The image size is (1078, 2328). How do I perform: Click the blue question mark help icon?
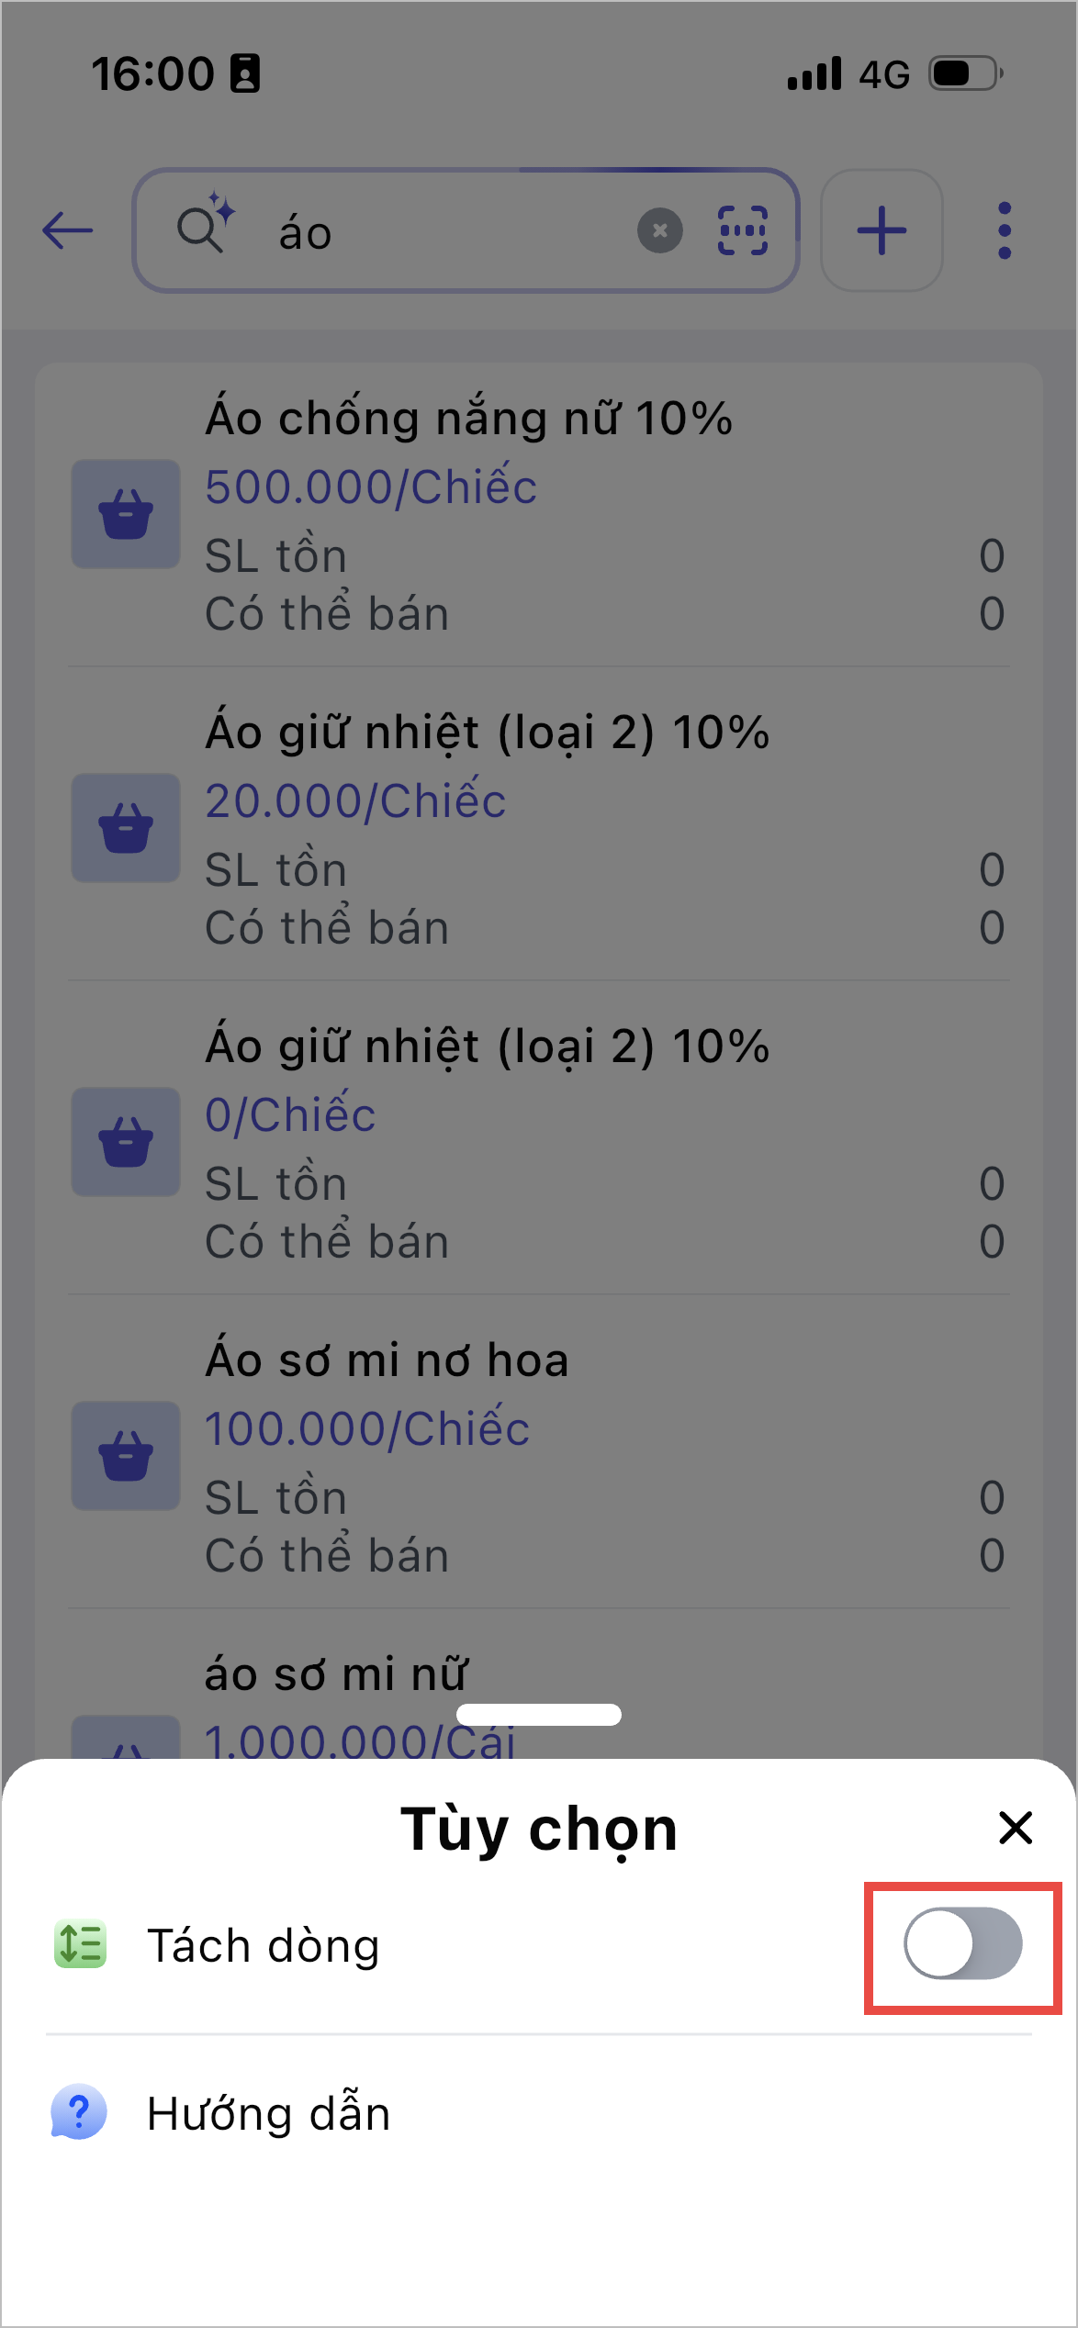(x=79, y=2111)
